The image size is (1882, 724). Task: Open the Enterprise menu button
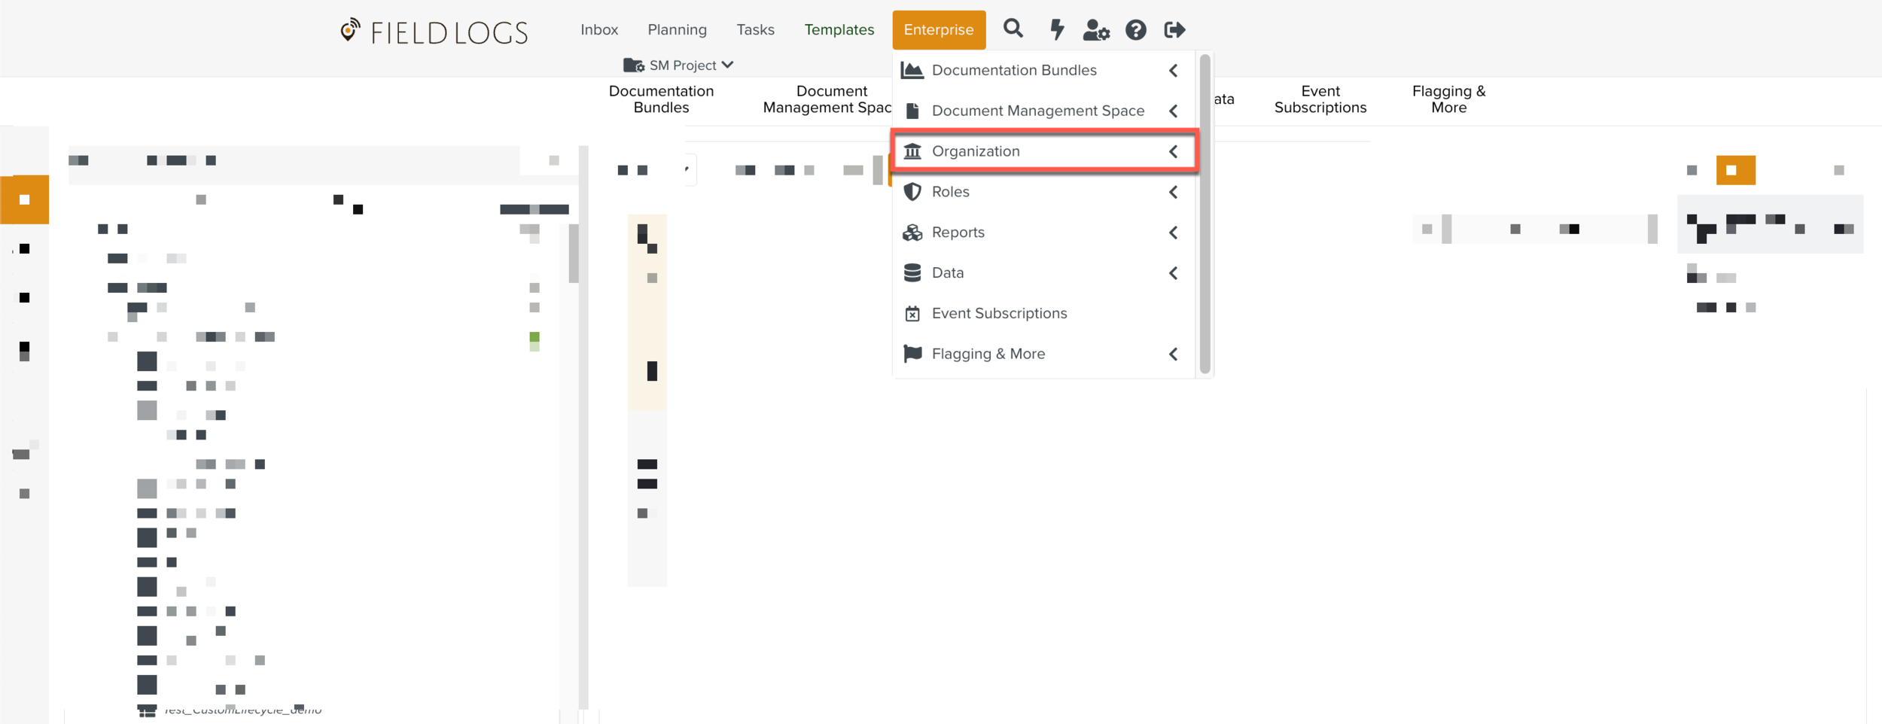click(x=938, y=30)
